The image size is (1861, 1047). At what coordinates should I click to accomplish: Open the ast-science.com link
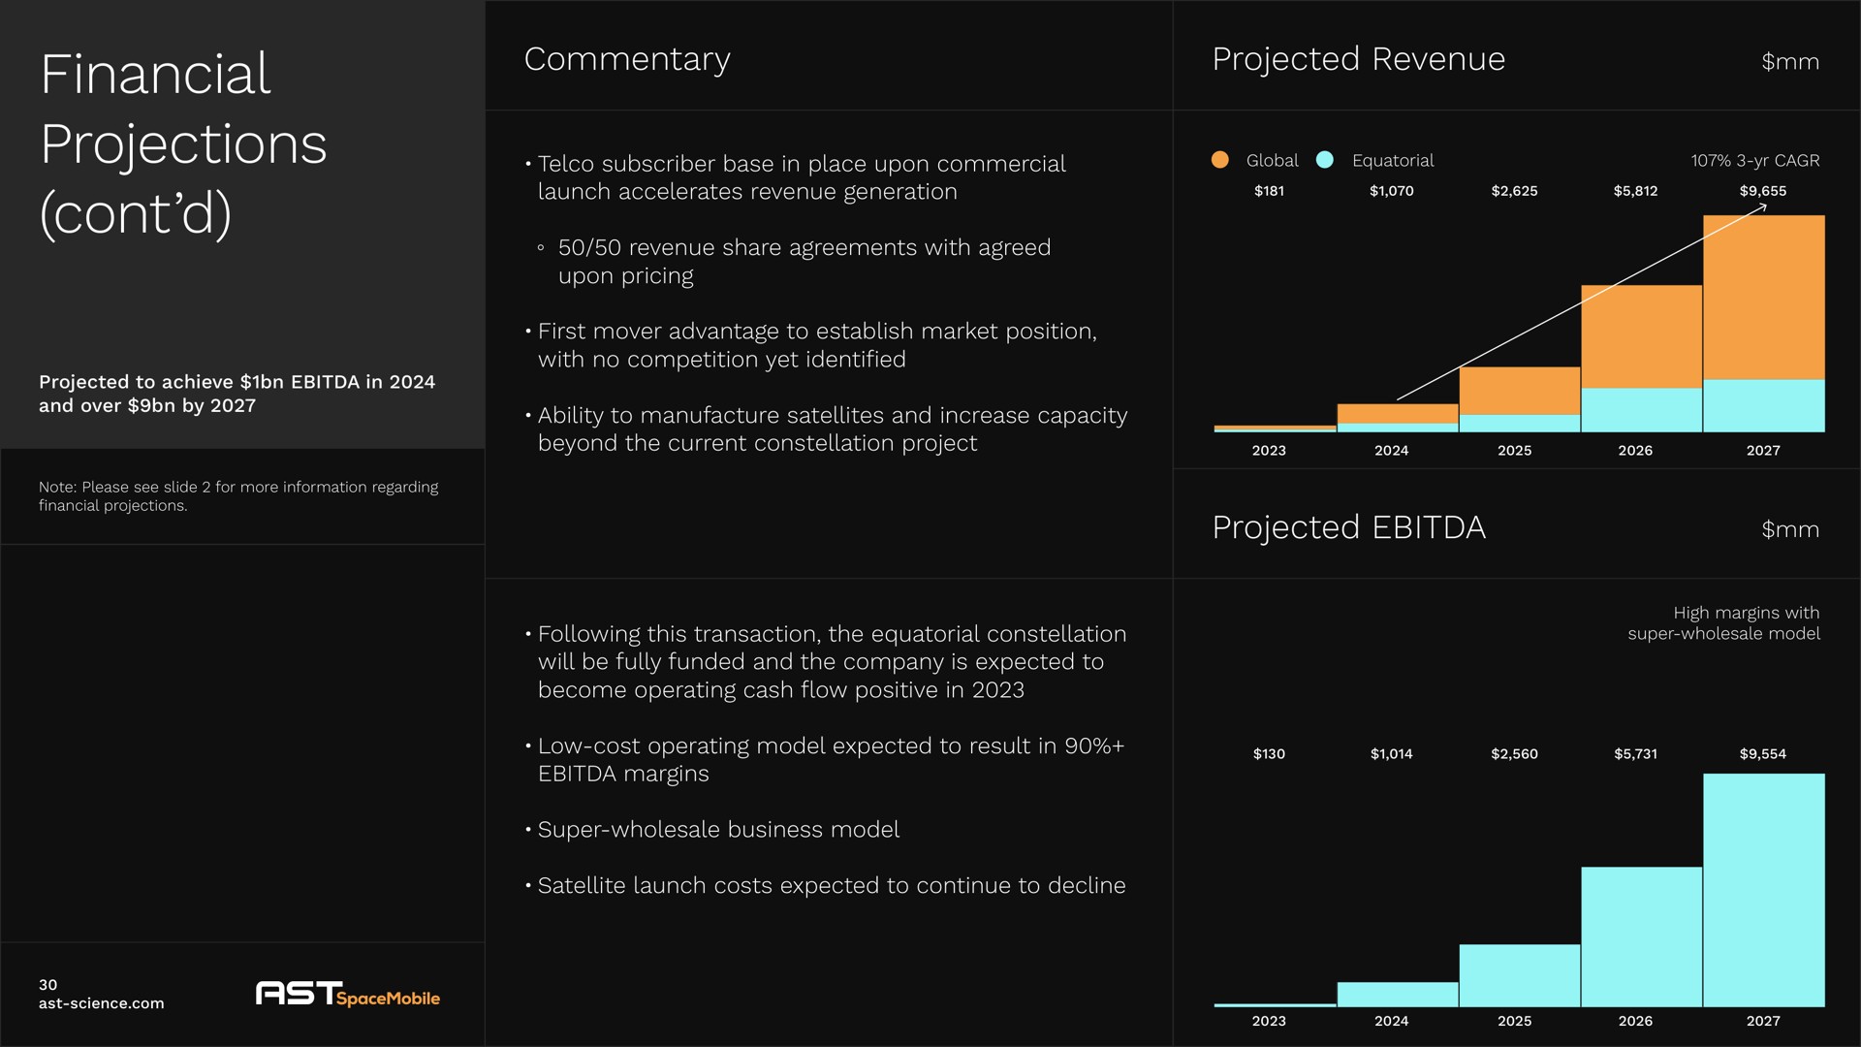pyautogui.click(x=101, y=1003)
